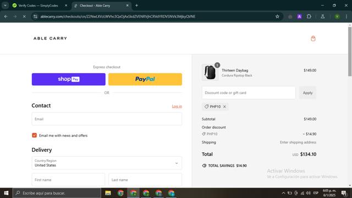Close the Checkout Able Carry tab

coord(127,5)
